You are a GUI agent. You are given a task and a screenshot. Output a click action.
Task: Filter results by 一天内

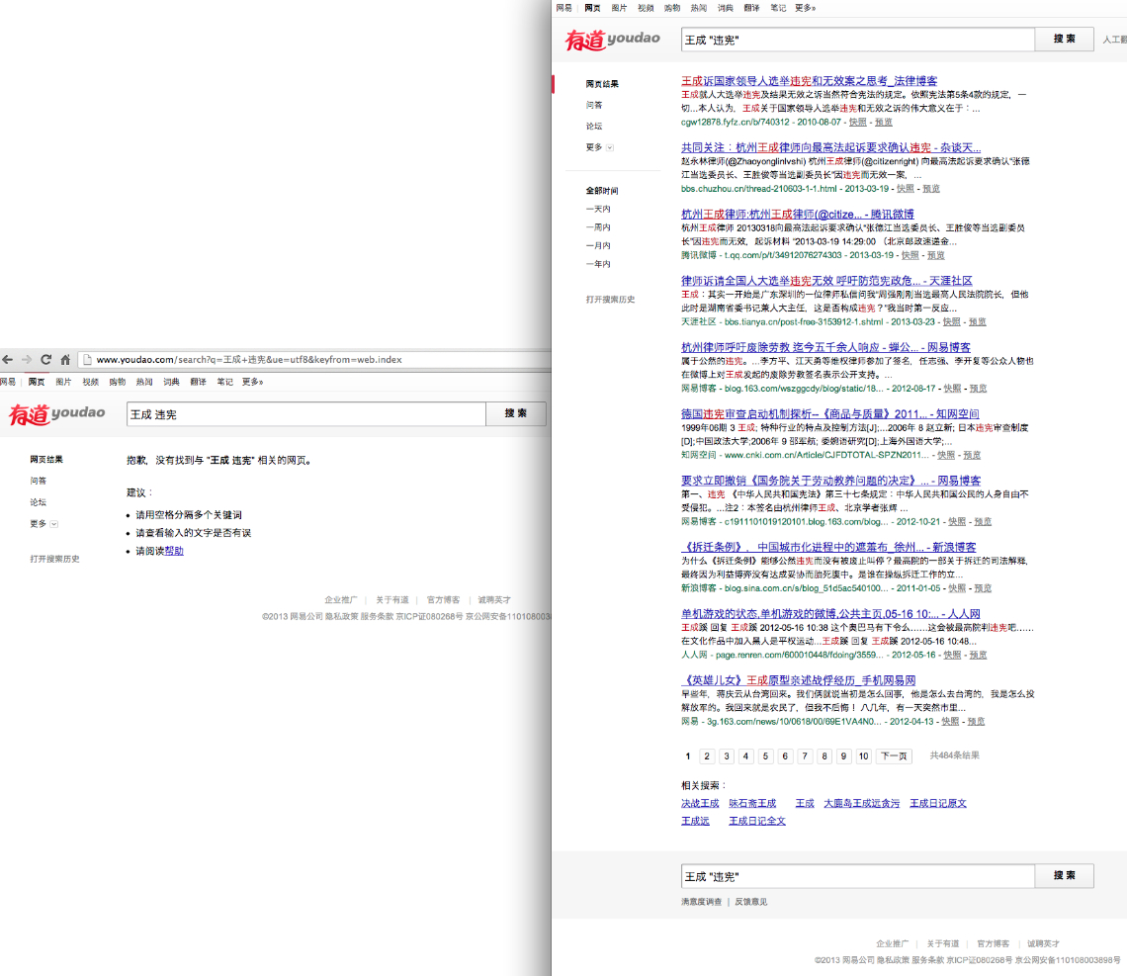pos(598,210)
